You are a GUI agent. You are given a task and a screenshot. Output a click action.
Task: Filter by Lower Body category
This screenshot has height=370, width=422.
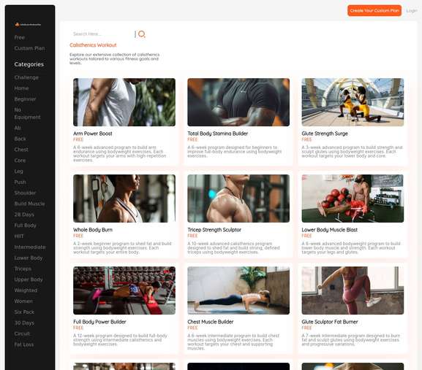pyautogui.click(x=29, y=258)
